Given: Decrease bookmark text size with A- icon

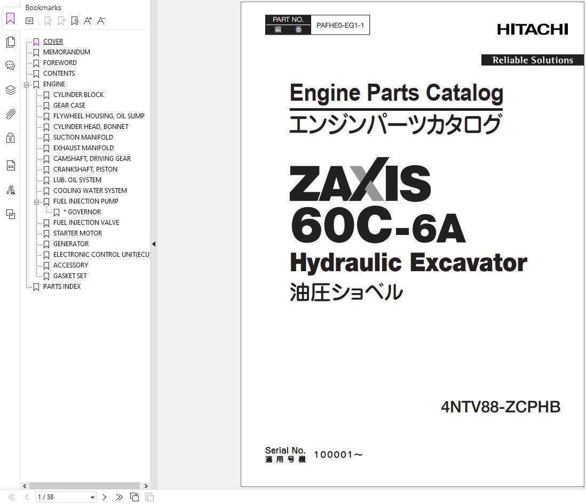Looking at the screenshot, I should point(101,20).
